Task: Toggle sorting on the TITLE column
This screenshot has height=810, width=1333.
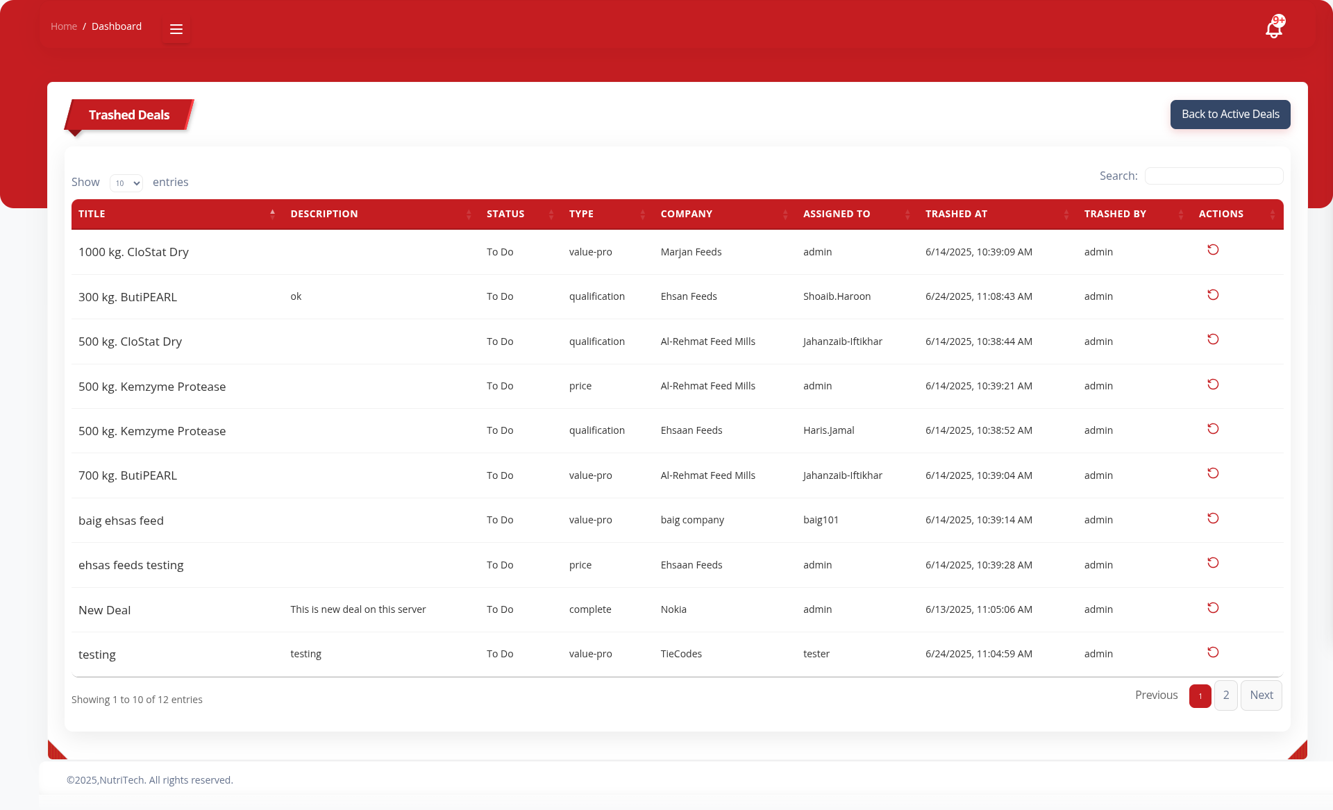Action: pos(271,214)
